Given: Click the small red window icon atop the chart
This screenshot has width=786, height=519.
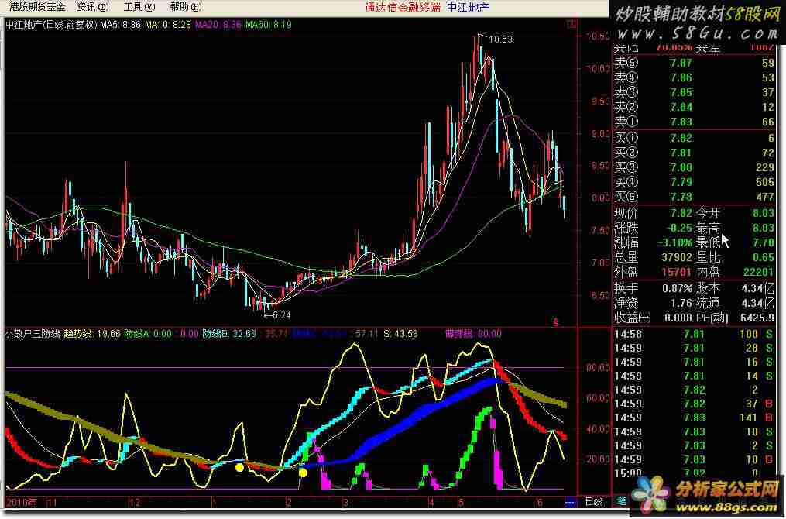Looking at the screenshot, I should (x=571, y=24).
